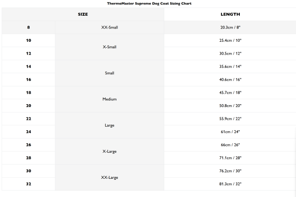
Task: Select the Medium size label
Action: [x=110, y=99]
